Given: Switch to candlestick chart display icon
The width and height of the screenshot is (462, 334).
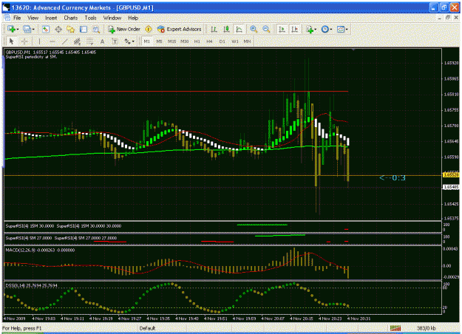Looking at the screenshot, I should click(226, 29).
